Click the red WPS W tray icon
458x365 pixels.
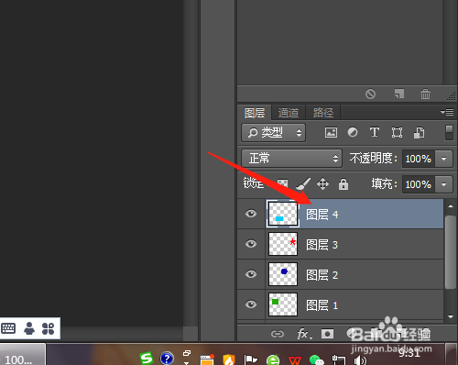click(x=295, y=360)
